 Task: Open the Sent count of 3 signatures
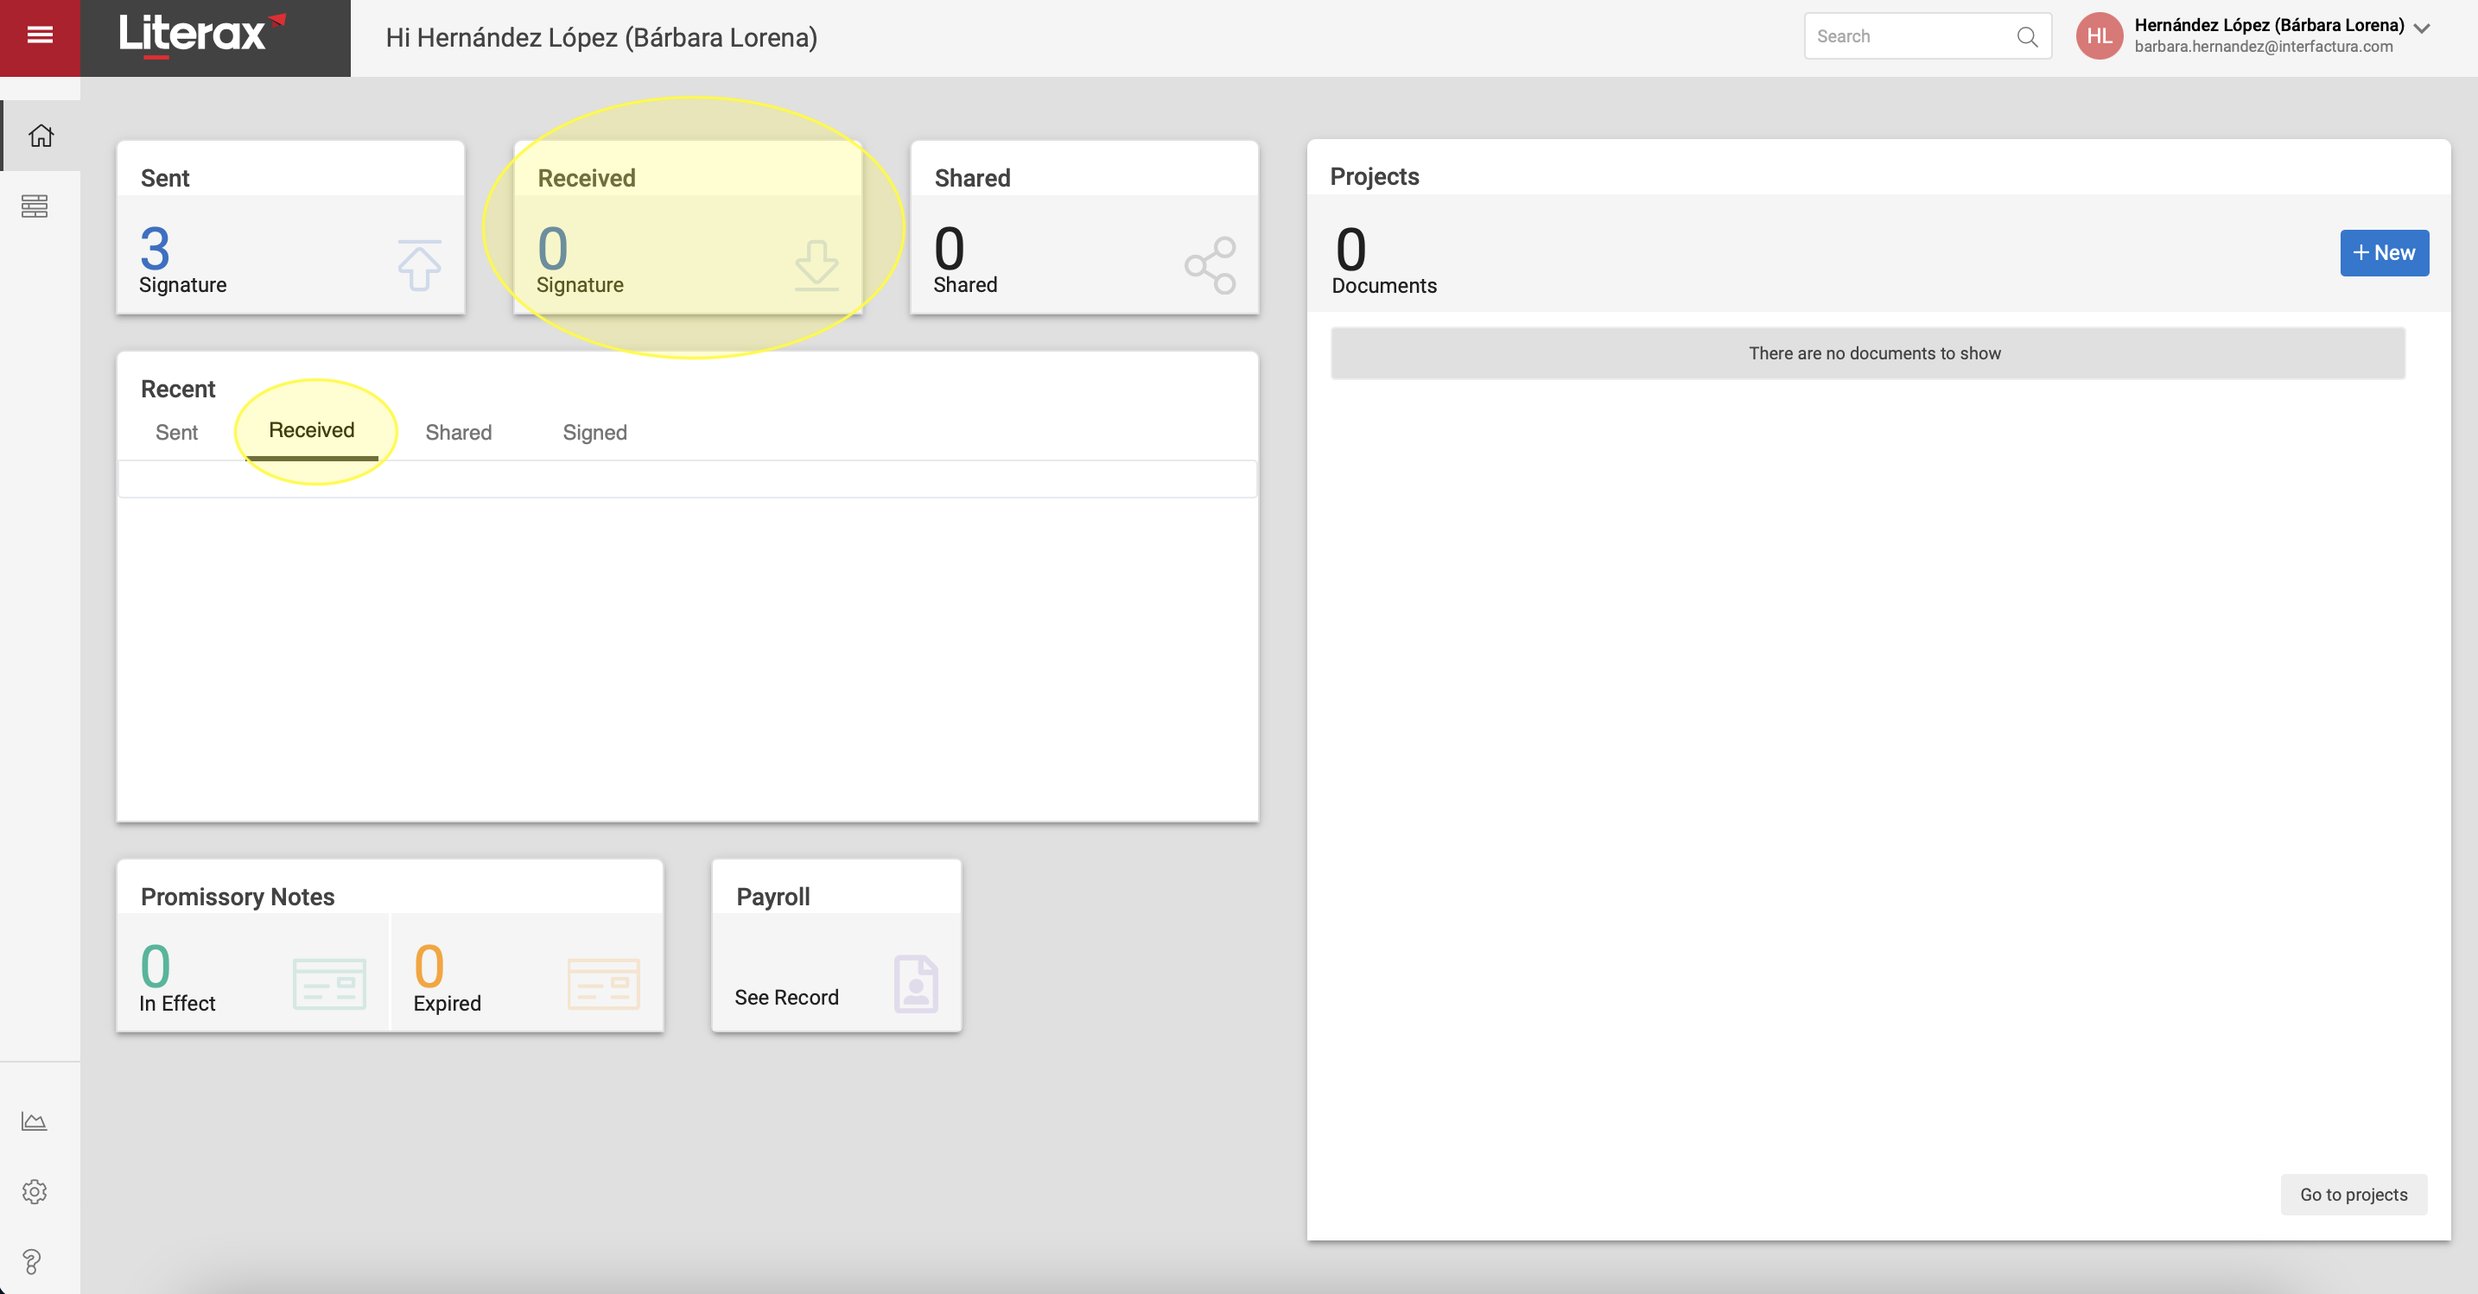pyautogui.click(x=154, y=248)
